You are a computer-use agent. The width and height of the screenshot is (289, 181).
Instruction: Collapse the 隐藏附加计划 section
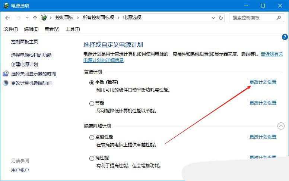click(281, 126)
